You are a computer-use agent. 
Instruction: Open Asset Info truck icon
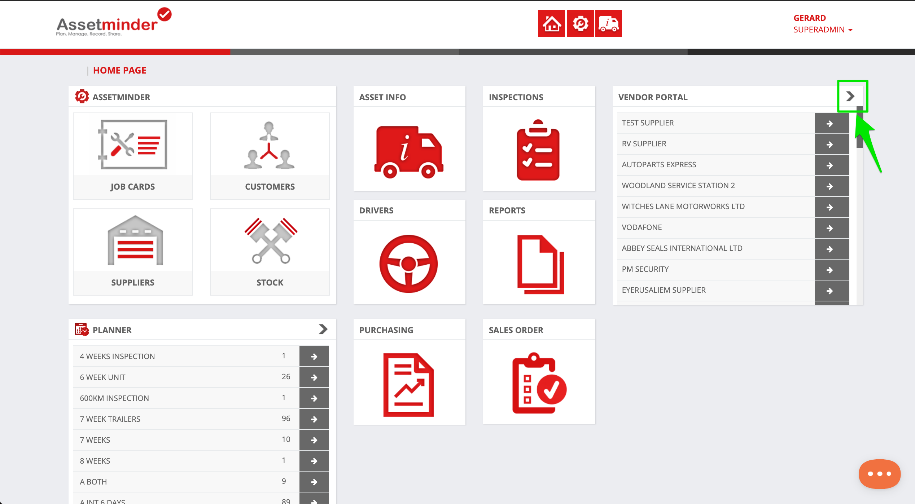[x=409, y=151]
